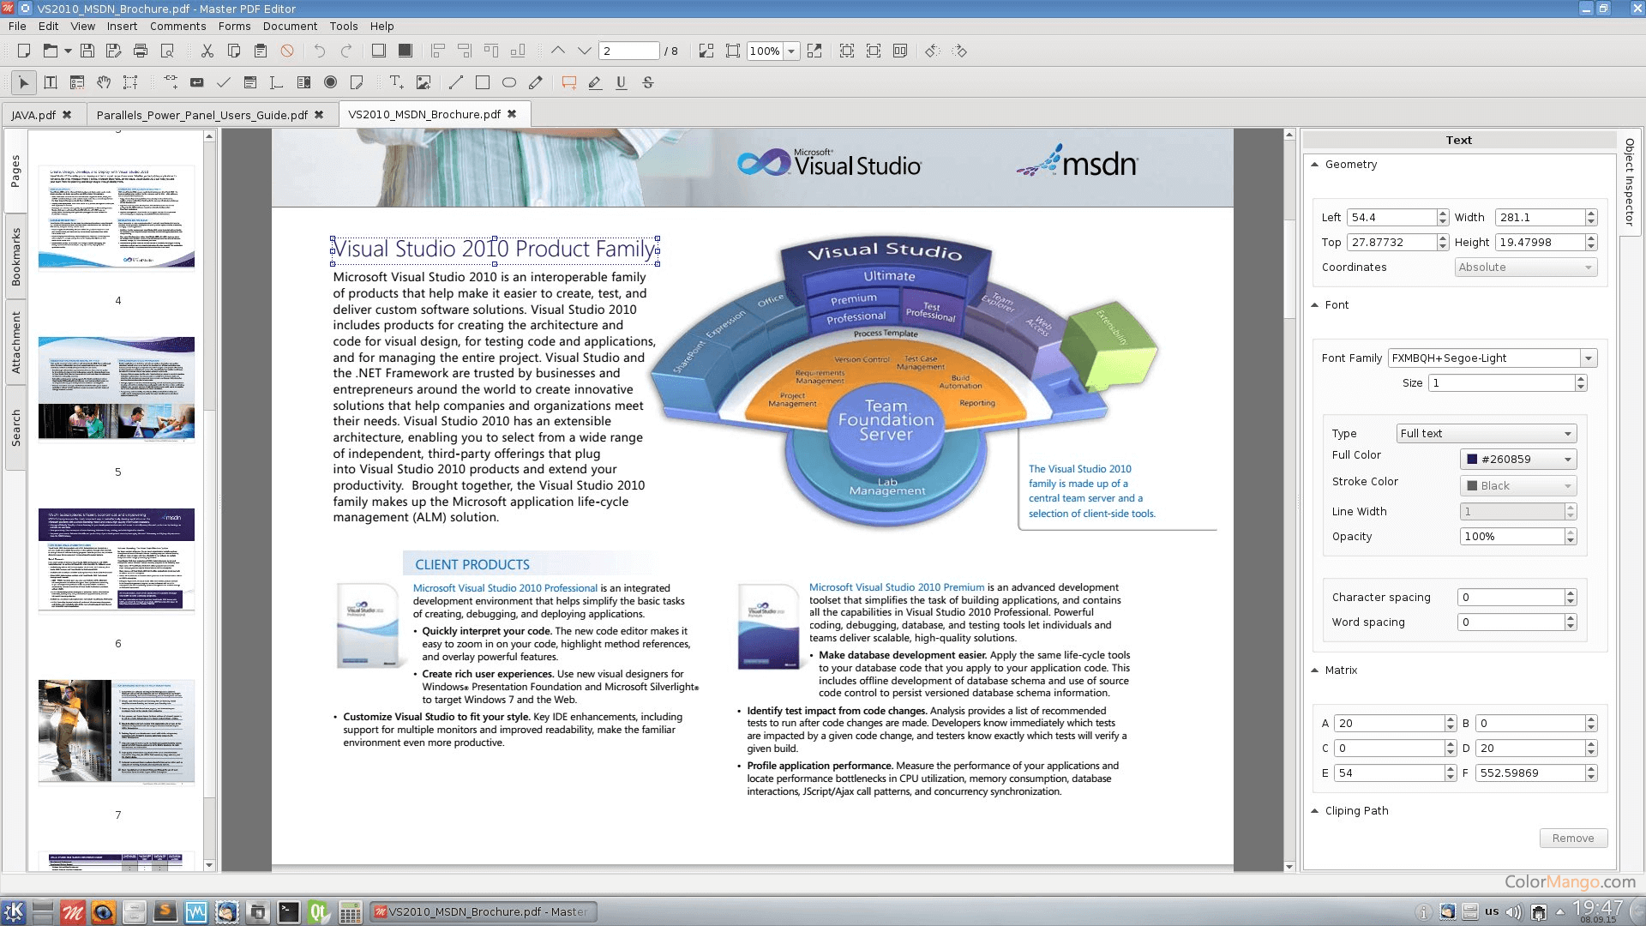Click the Remove button under Clipping Path

(1573, 838)
